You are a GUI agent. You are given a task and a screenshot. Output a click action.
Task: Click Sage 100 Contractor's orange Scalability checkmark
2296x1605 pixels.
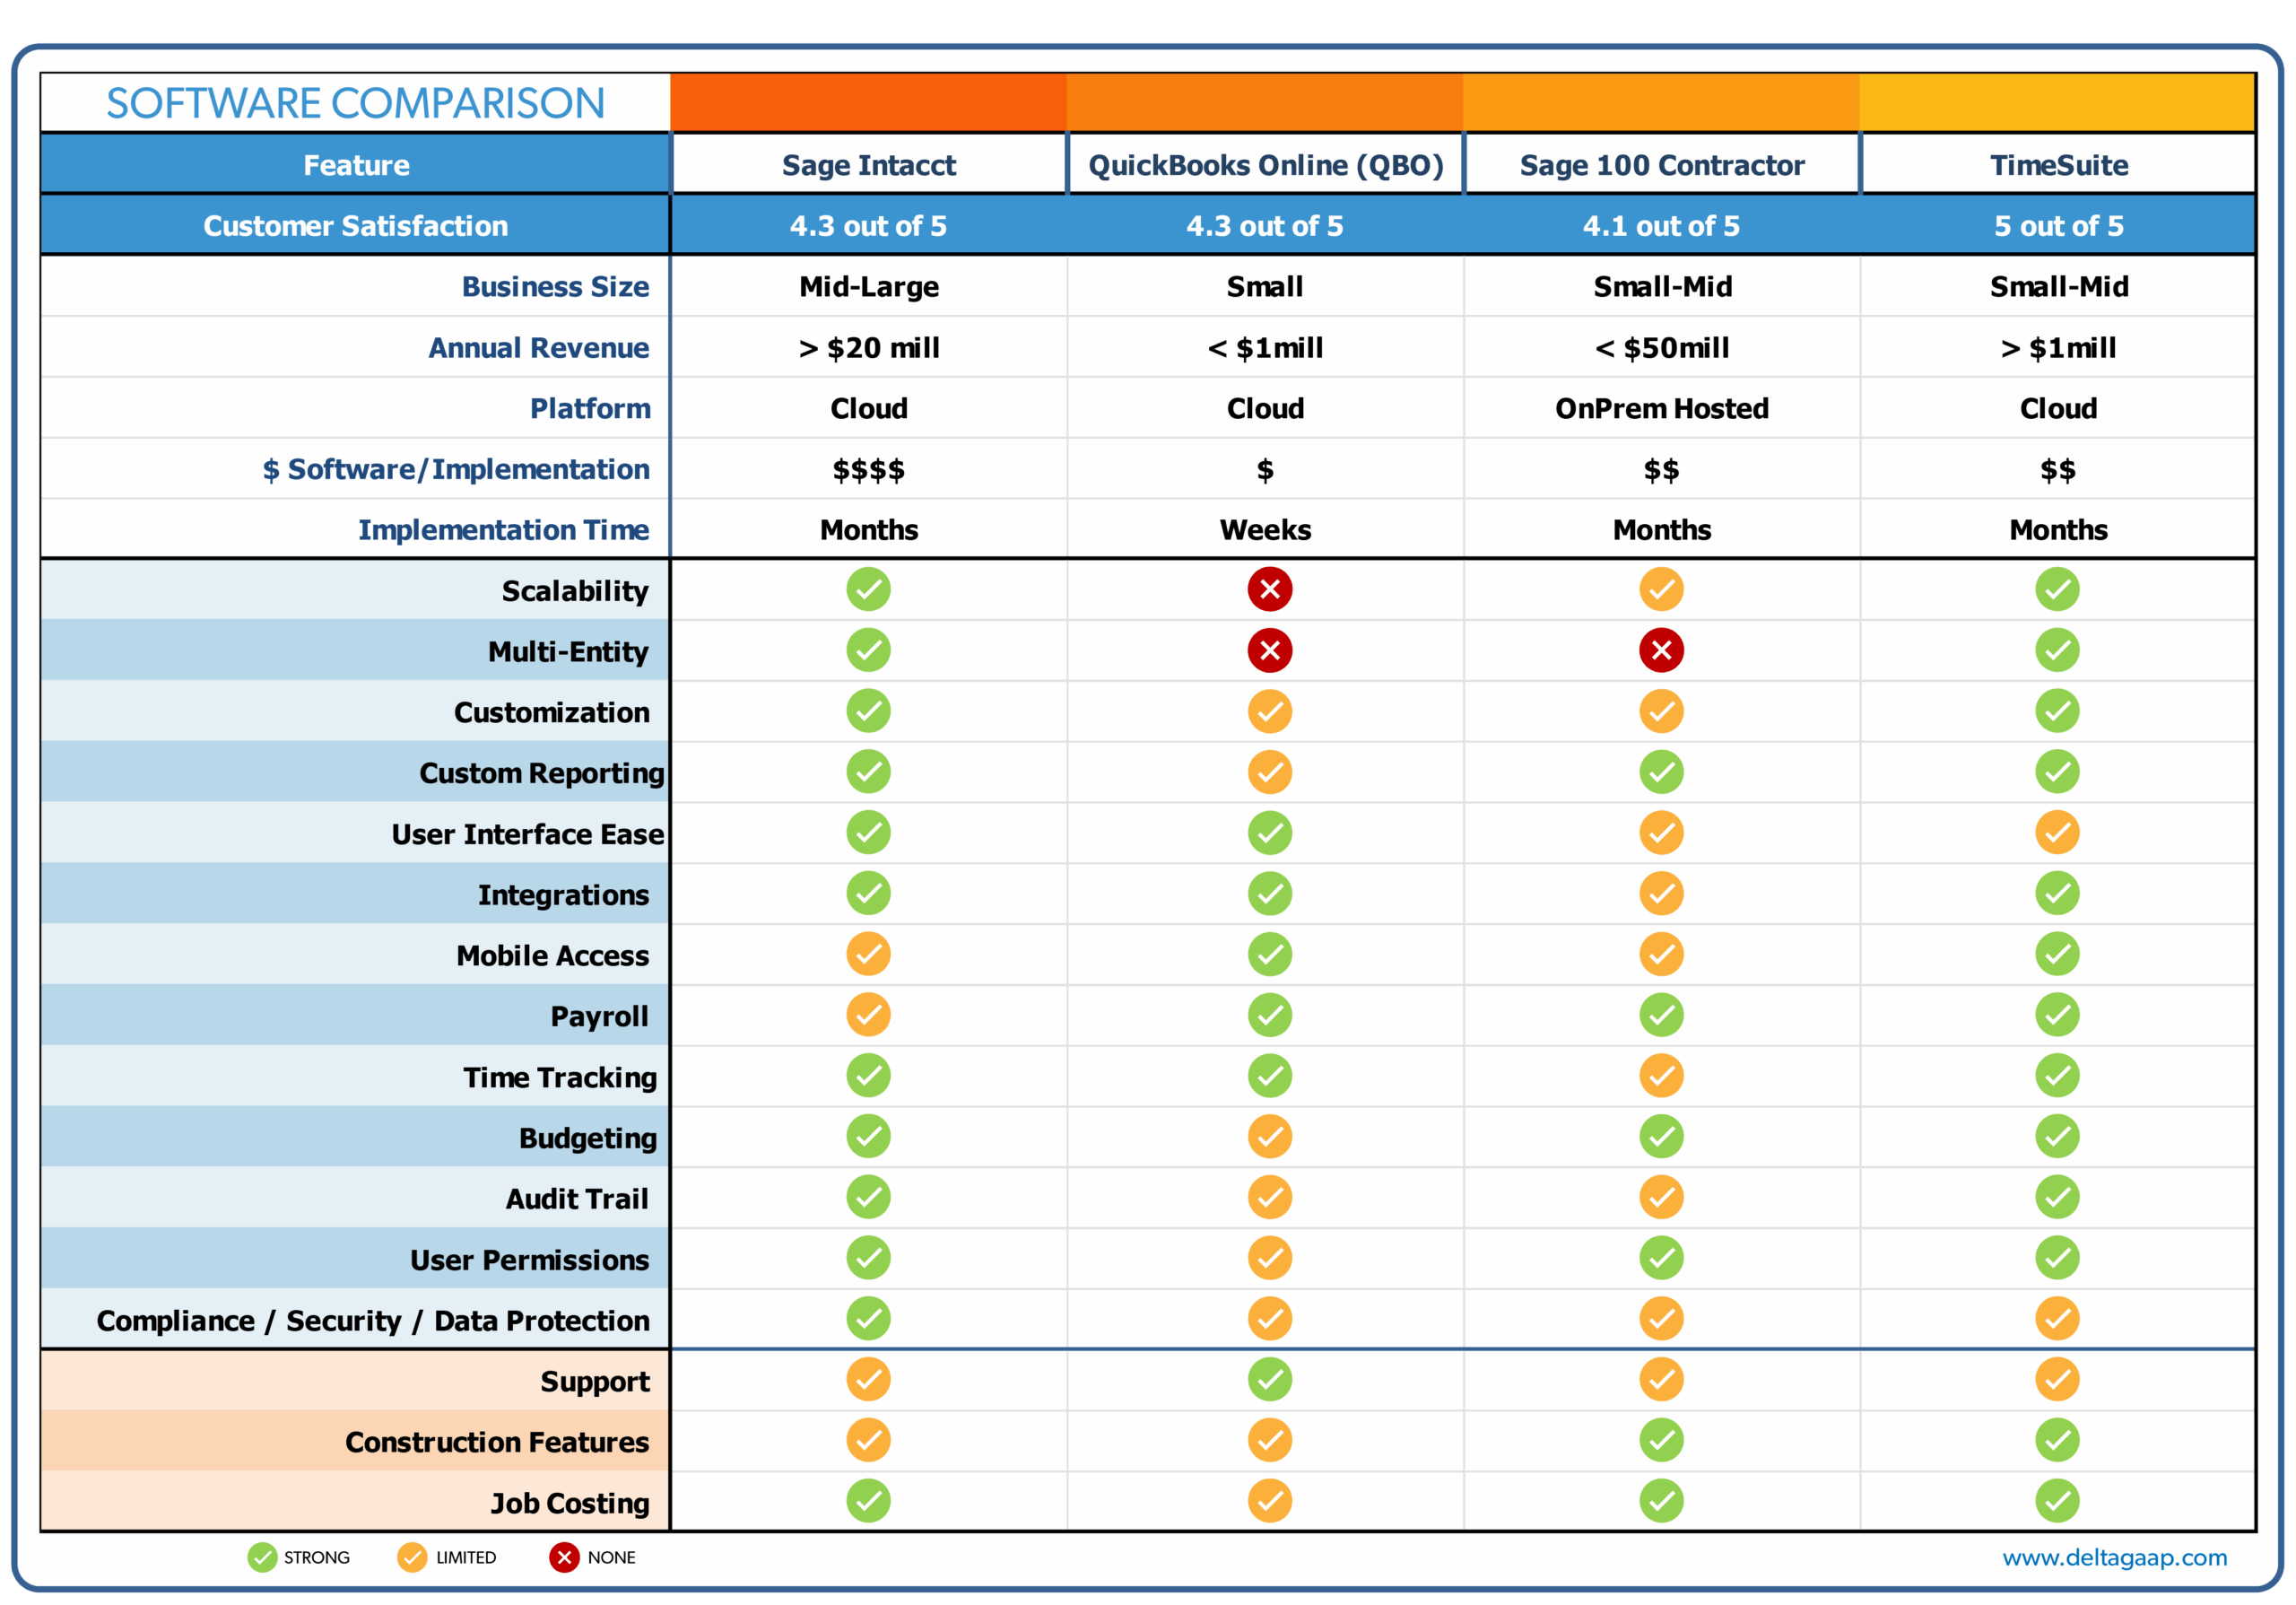coord(1661,589)
